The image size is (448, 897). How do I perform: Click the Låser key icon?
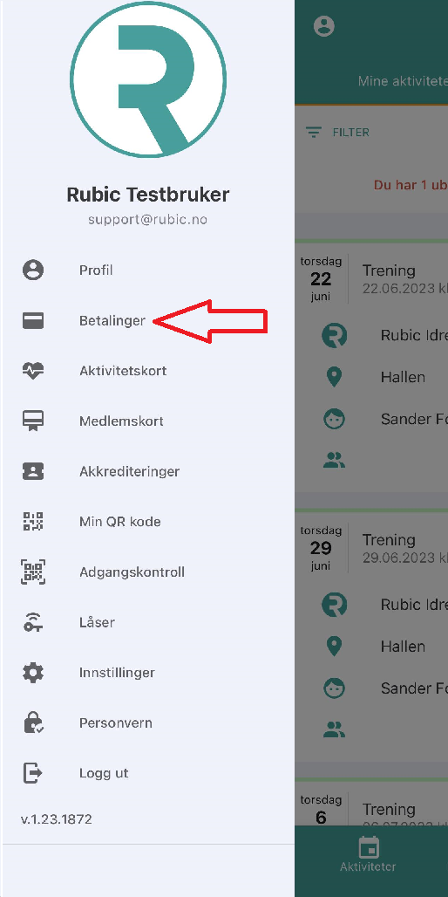tap(33, 622)
